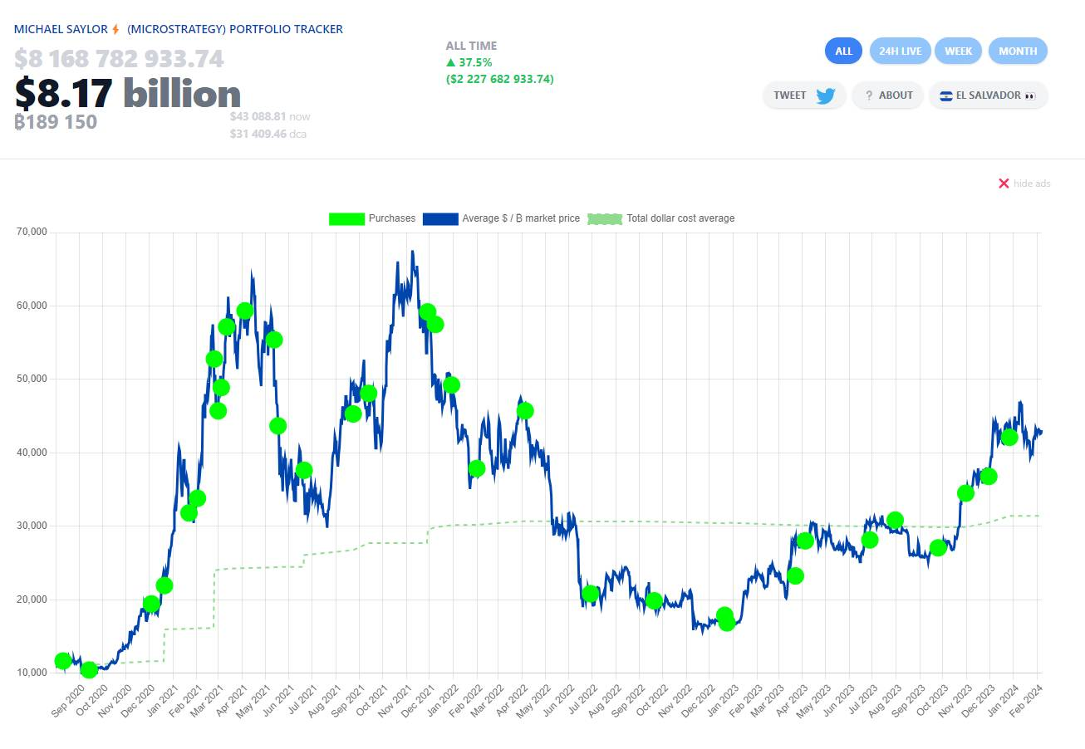The height and width of the screenshot is (749, 1085).
Task: Select the Sep 2020 purchase dot
Action: point(62,661)
